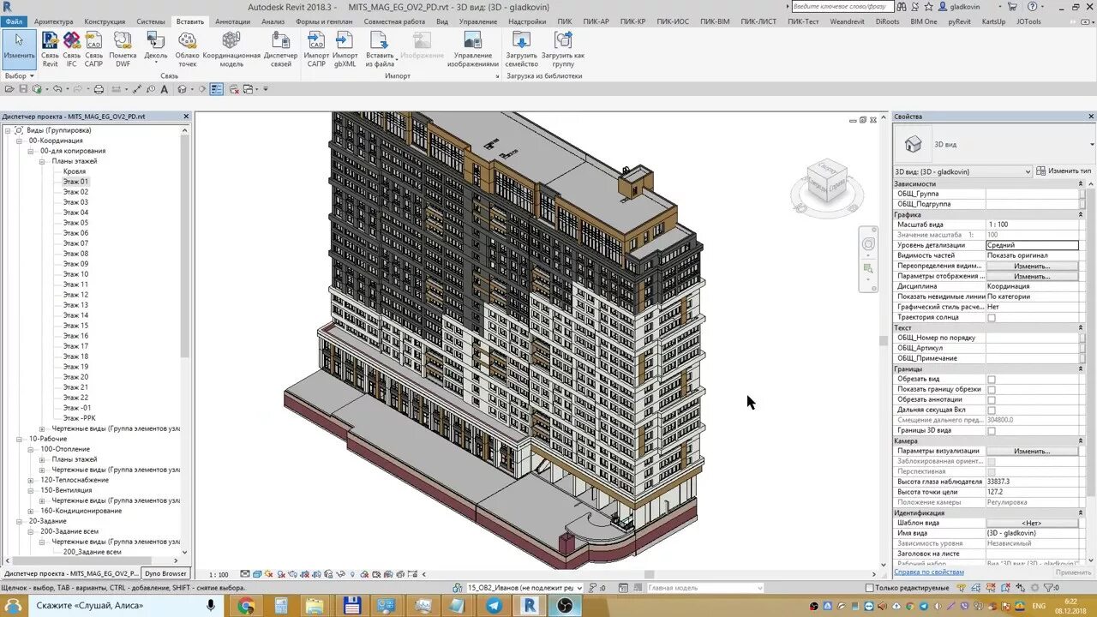Open Диспетчер связей
Screen dimensions: 1097x617
point(280,49)
